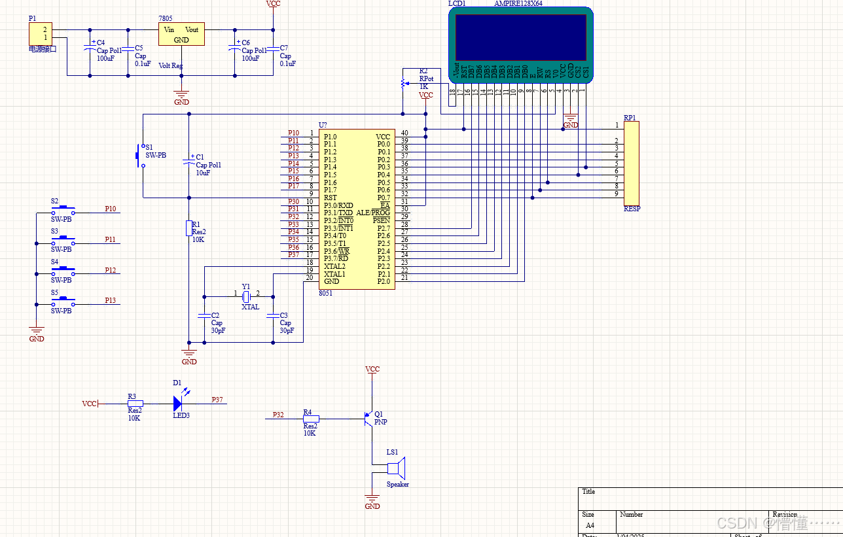The width and height of the screenshot is (843, 537).
Task: Click the XTAL comment under crystal Y1
Action: pos(250,307)
